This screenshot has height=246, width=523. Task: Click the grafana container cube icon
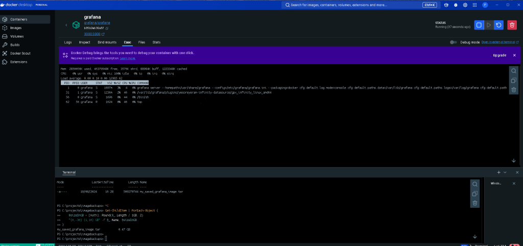(x=77, y=25)
